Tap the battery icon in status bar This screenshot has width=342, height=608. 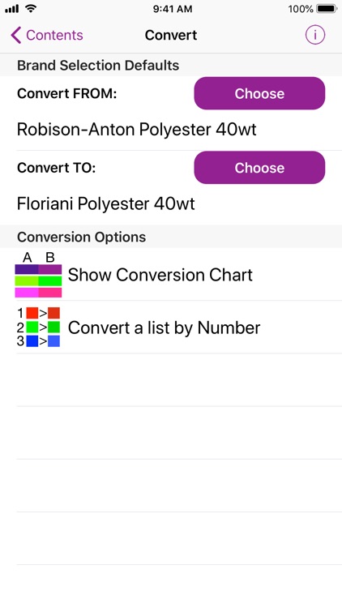tap(327, 9)
